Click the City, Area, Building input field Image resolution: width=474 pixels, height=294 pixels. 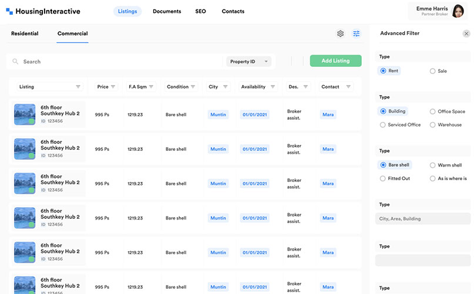[x=423, y=219]
